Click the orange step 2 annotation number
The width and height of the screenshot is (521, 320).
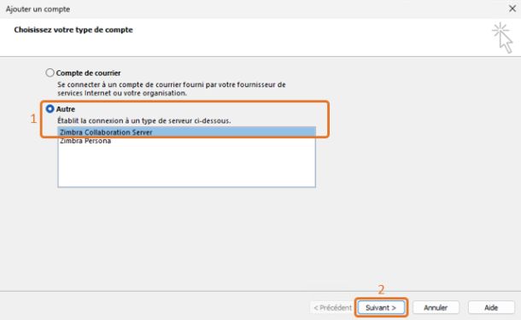point(381,290)
